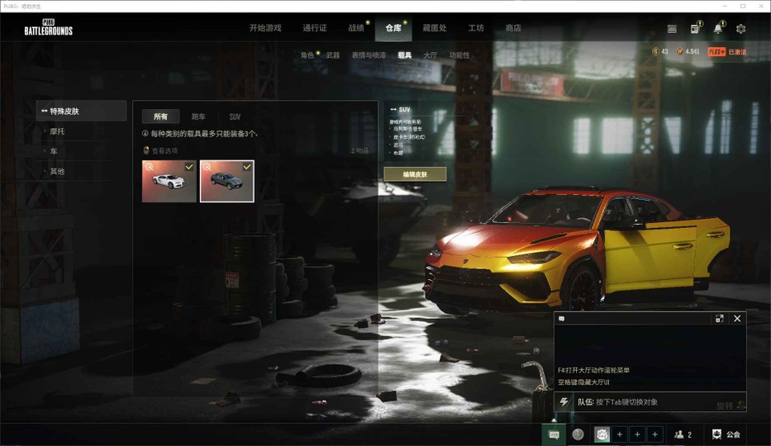The width and height of the screenshot is (771, 446).
Task: Click the first empty team slot plus button
Action: point(620,434)
